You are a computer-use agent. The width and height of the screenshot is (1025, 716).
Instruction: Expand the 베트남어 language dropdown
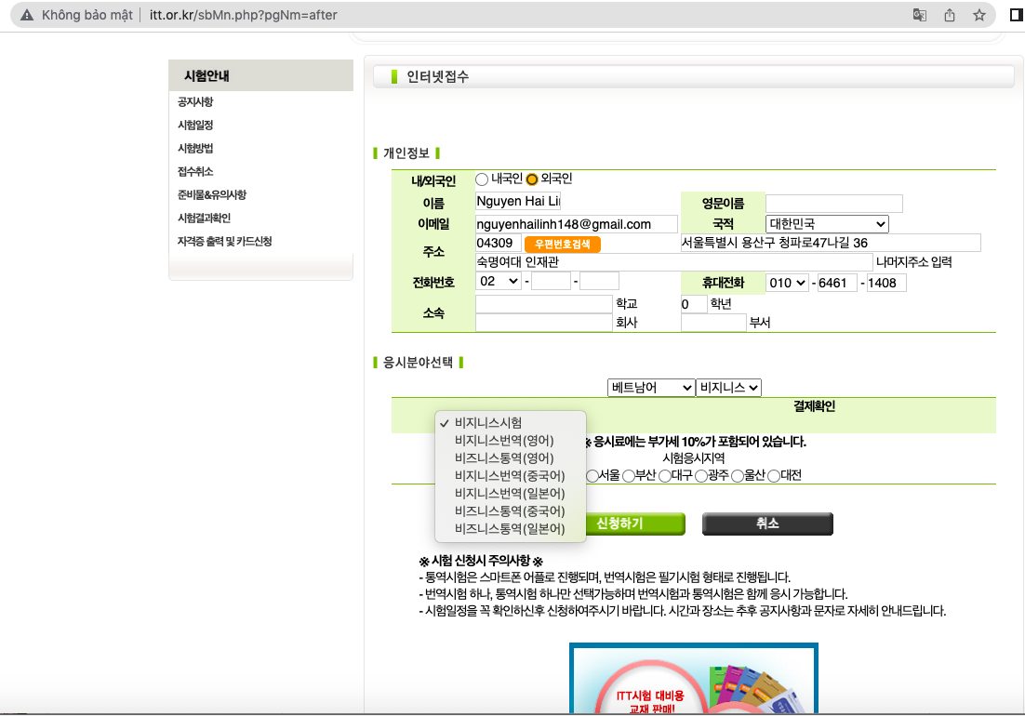point(651,387)
